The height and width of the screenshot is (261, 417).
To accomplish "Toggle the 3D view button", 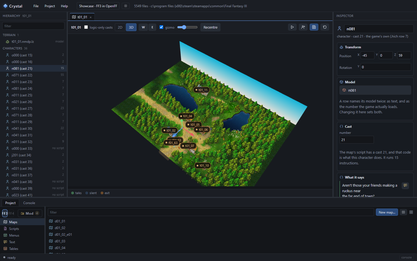I will (x=131, y=27).
